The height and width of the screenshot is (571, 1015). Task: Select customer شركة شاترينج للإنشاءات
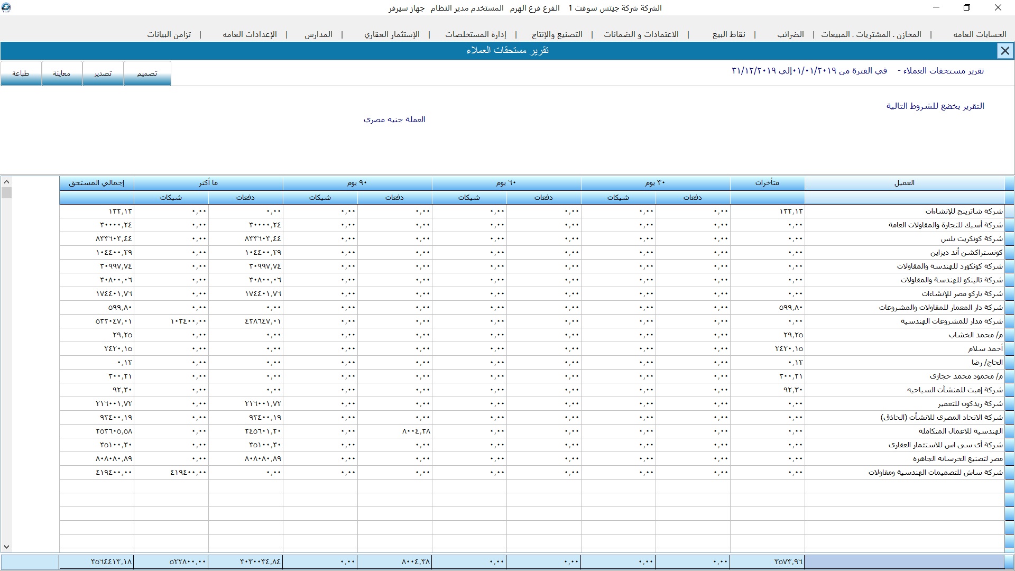point(905,211)
